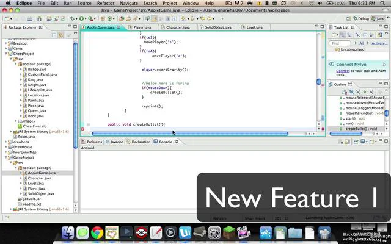This screenshot has width=391, height=244.
Task: Open the Package Explorer view menu triangle
Action: [x=76, y=34]
